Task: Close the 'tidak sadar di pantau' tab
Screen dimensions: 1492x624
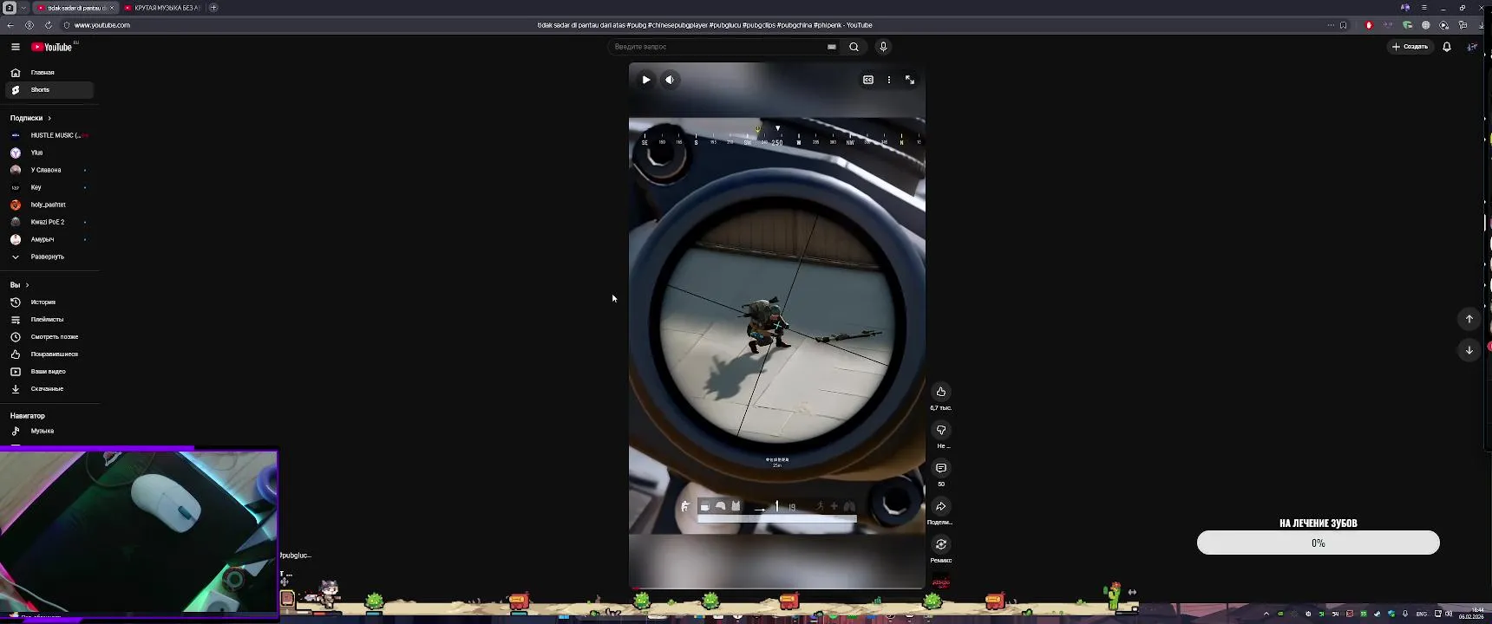Action: click(111, 8)
